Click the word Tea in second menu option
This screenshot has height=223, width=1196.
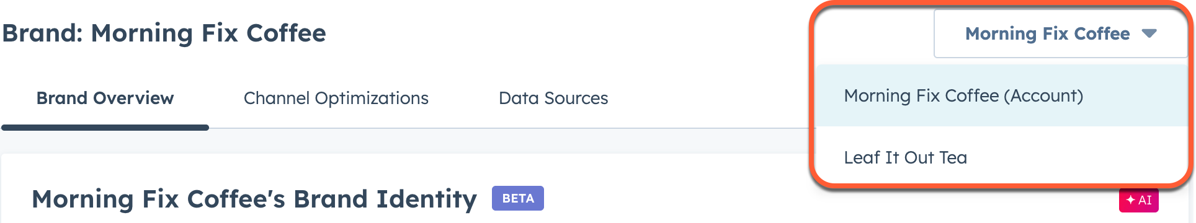953,157
